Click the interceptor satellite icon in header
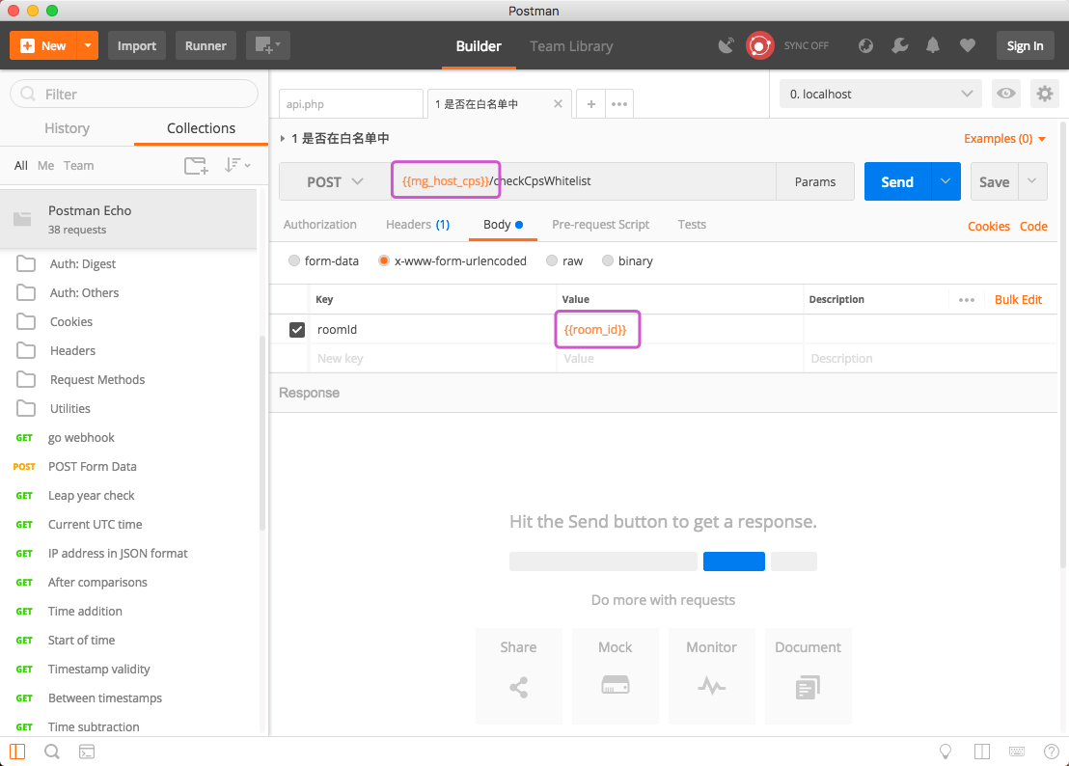 tap(726, 45)
